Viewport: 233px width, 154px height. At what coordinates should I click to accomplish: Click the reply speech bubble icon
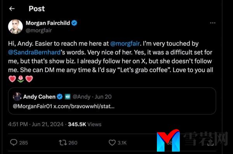point(14,143)
